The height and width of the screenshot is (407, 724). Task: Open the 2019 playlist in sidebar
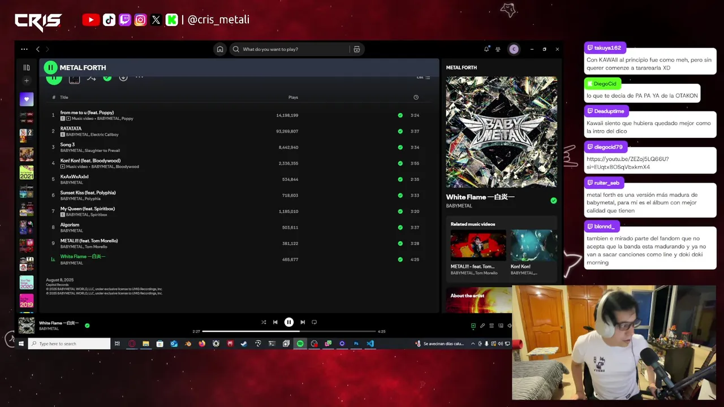coord(27,301)
